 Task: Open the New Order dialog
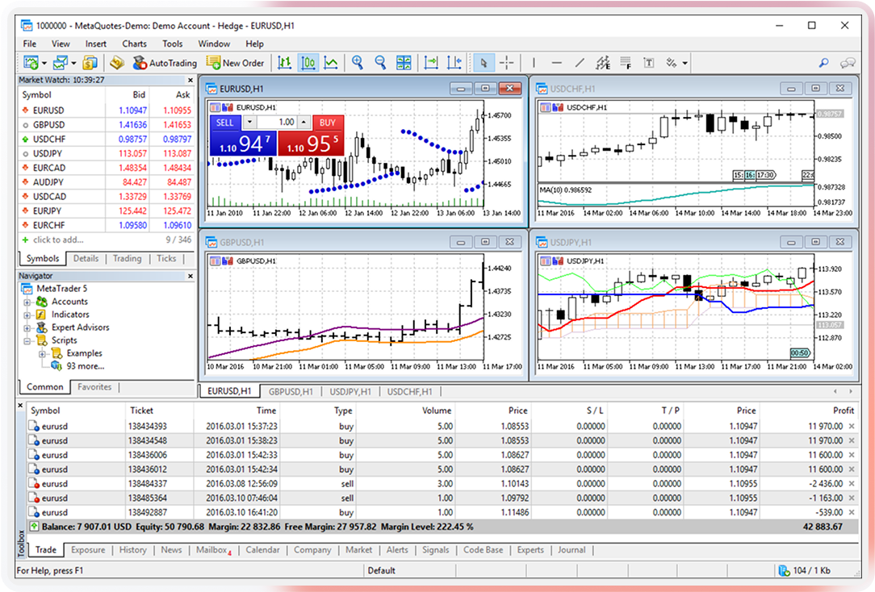[235, 63]
